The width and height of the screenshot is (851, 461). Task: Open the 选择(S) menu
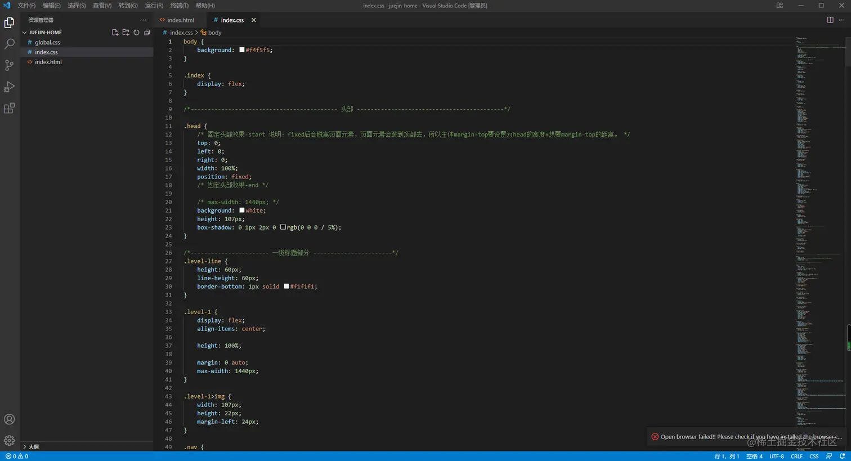coord(77,6)
